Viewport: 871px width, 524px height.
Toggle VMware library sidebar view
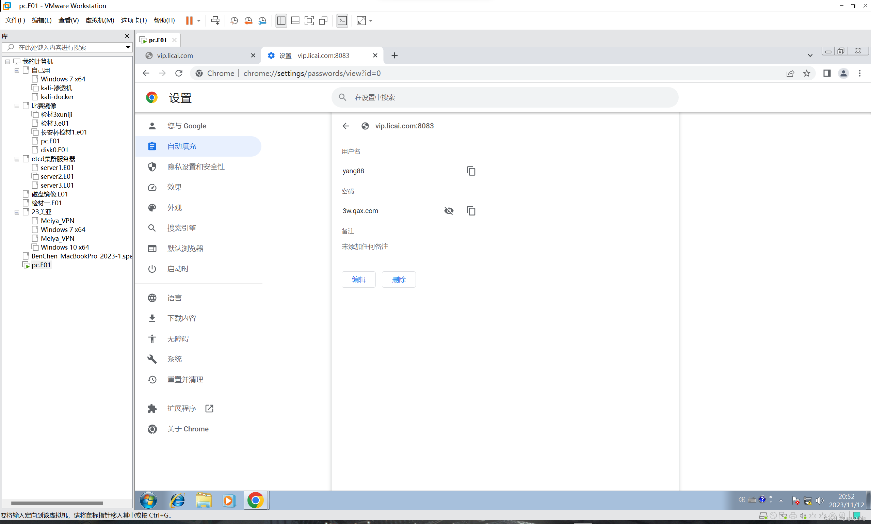point(281,21)
